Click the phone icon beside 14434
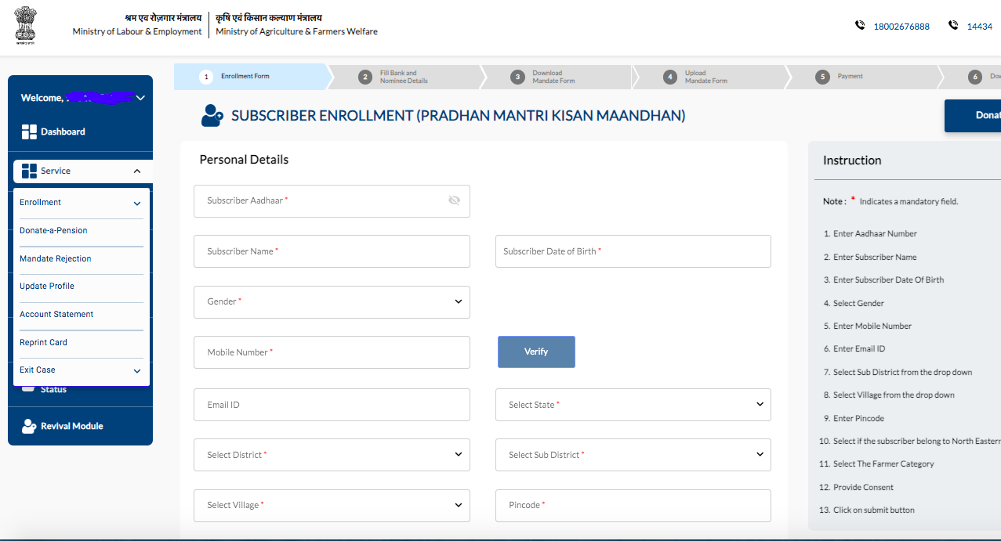Image resolution: width=1001 pixels, height=541 pixels. [x=952, y=25]
